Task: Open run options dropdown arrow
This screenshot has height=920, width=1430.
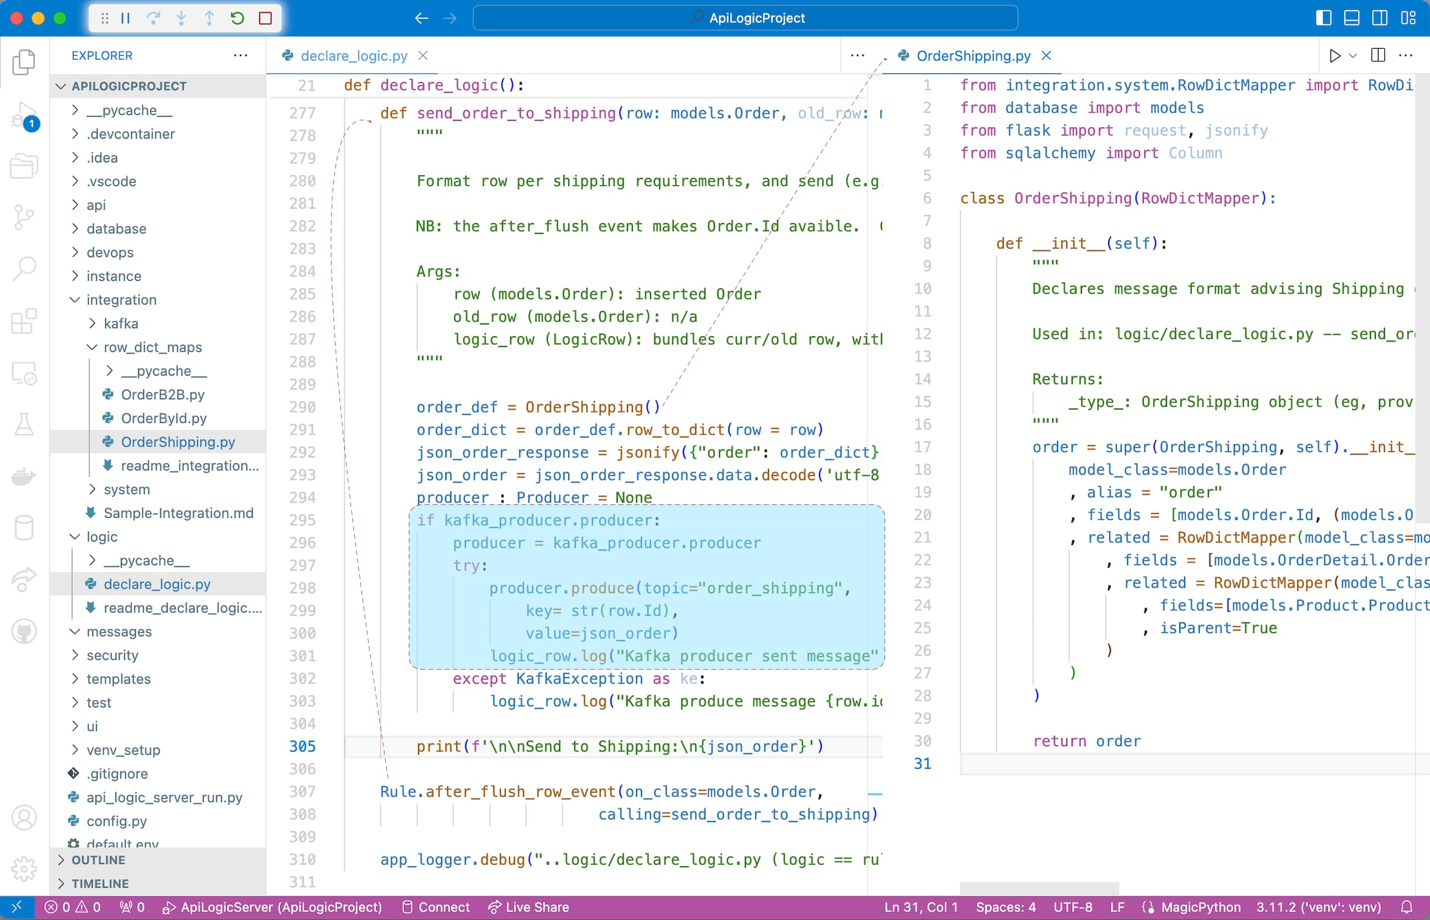Action: click(1353, 56)
